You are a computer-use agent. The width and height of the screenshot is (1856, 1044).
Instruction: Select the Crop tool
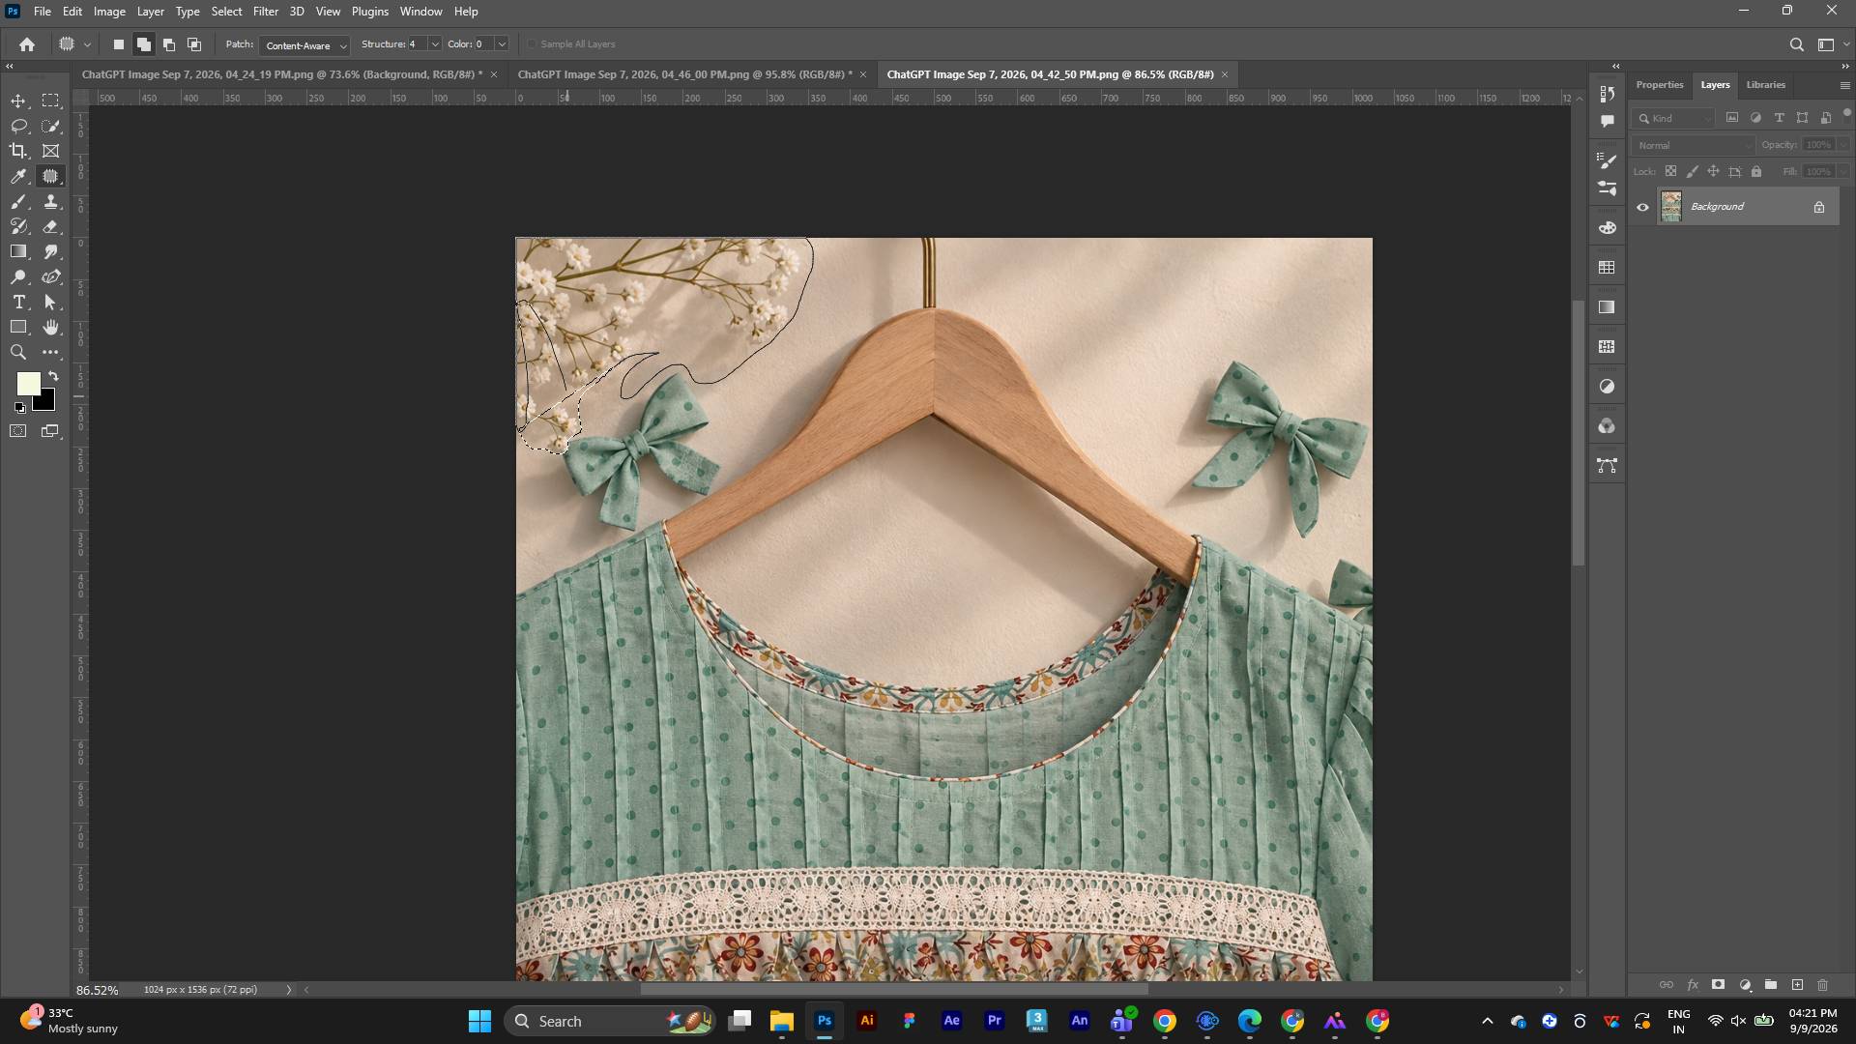(18, 151)
